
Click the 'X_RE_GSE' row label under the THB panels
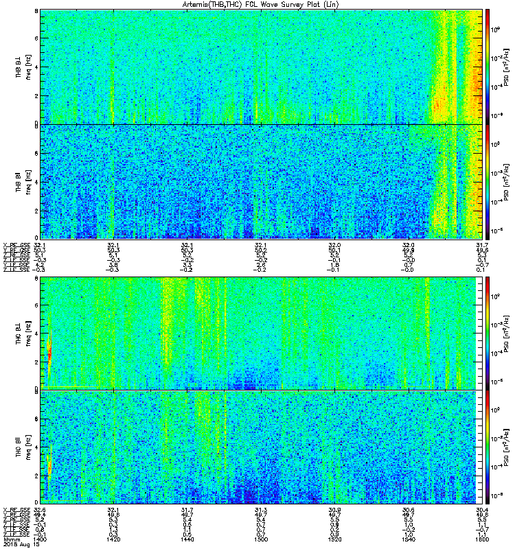tap(16, 245)
